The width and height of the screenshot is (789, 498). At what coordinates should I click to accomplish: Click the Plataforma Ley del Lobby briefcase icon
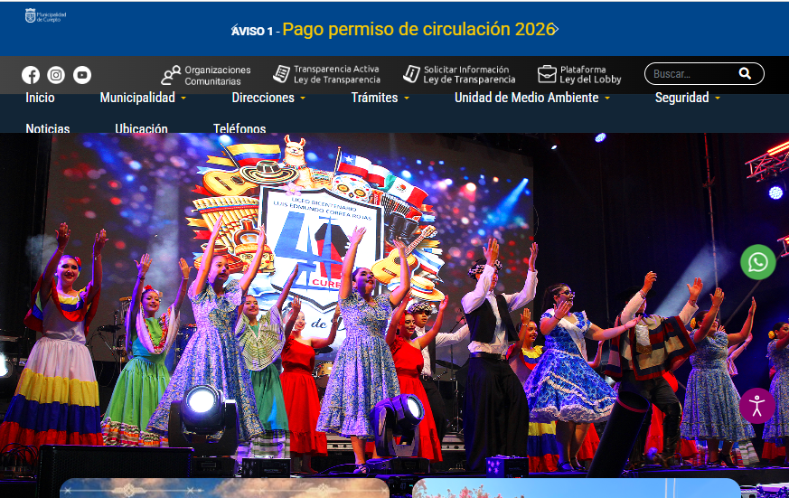pos(547,74)
